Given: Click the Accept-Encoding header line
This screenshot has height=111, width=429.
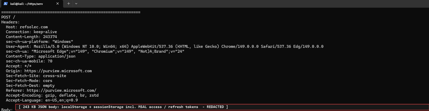Looking at the screenshot, I should tap(52, 95).
